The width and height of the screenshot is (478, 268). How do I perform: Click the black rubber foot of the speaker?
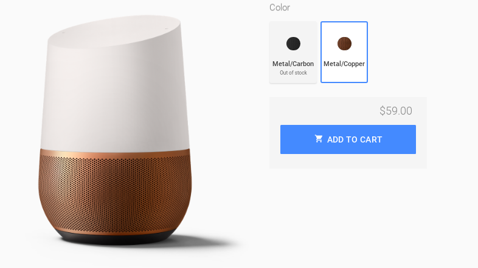115,238
